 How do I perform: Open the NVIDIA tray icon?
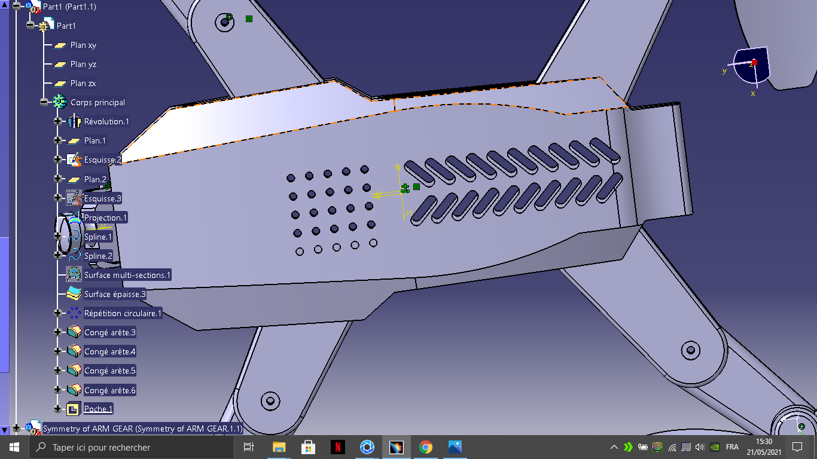click(715, 446)
